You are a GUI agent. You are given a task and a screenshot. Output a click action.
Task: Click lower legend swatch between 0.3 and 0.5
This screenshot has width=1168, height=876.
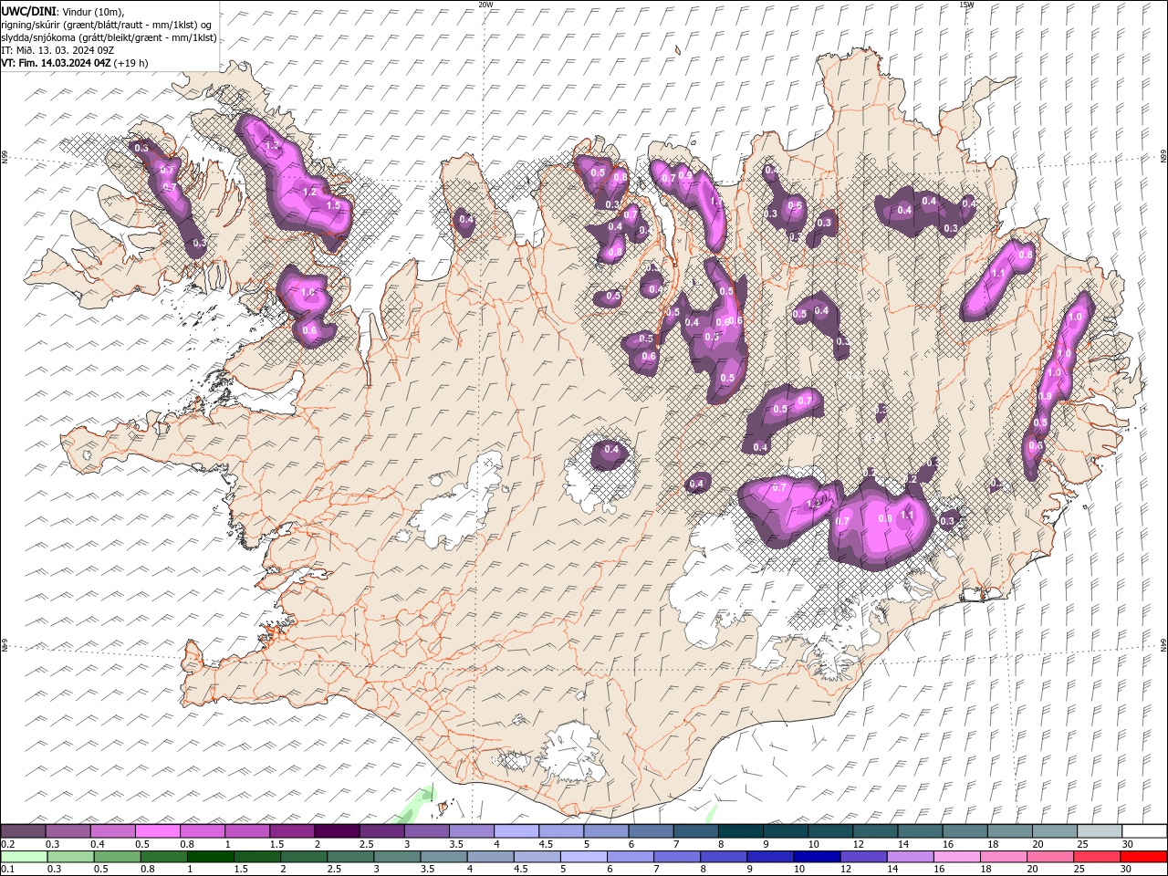point(70,857)
